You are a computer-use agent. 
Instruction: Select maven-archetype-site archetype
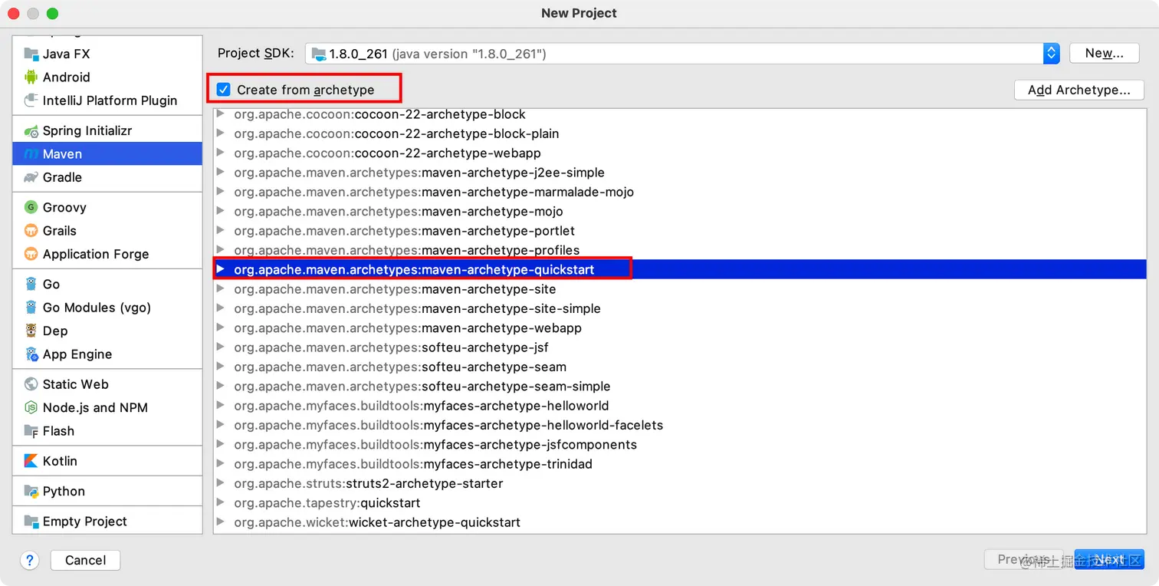pos(680,289)
